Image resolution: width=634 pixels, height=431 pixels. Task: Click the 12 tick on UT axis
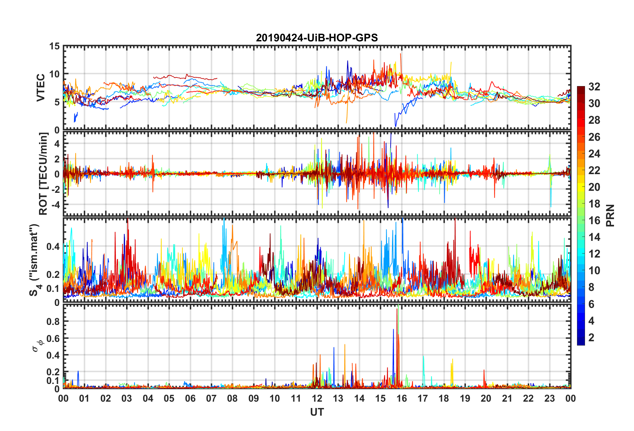point(317,399)
